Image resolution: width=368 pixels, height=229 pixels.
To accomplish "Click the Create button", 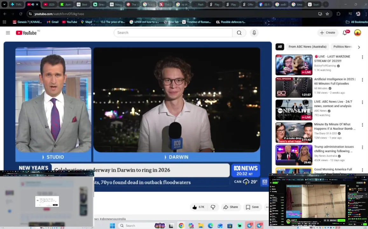I will click(328, 33).
